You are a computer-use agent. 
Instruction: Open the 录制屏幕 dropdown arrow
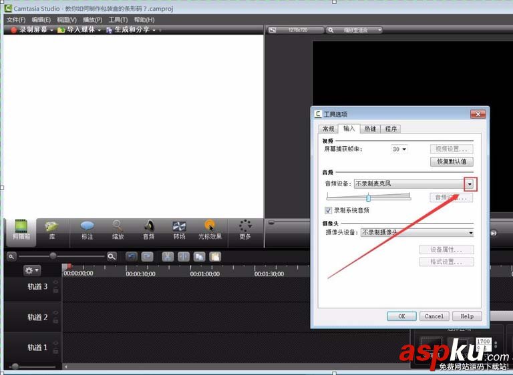click(51, 30)
